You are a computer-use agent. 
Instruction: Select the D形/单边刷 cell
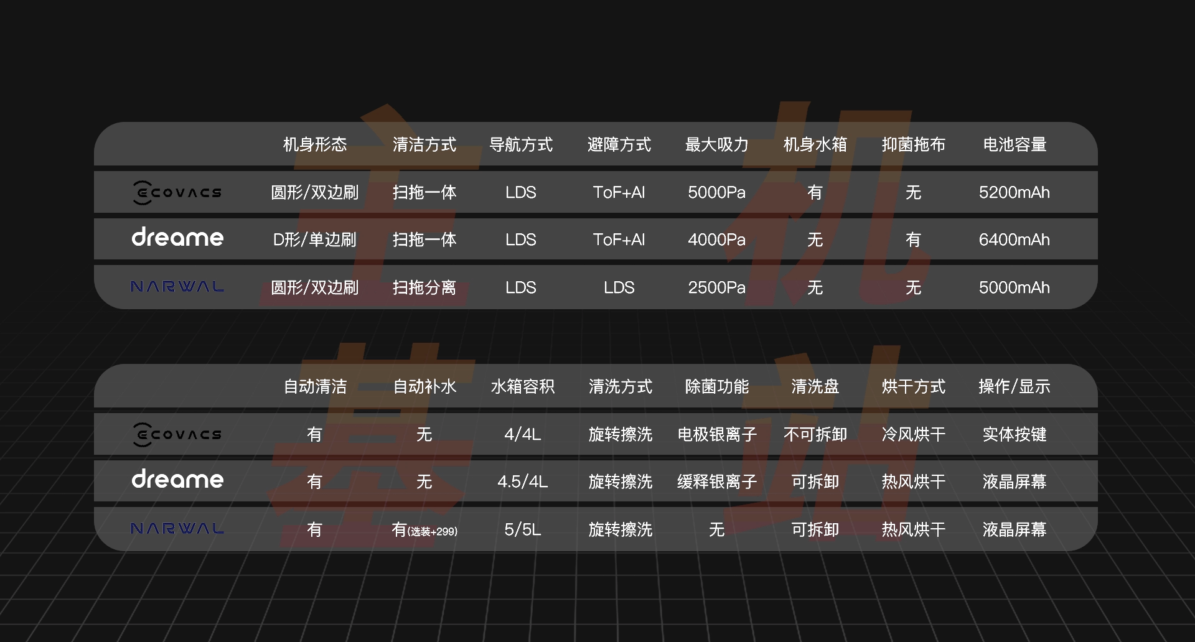coord(315,240)
